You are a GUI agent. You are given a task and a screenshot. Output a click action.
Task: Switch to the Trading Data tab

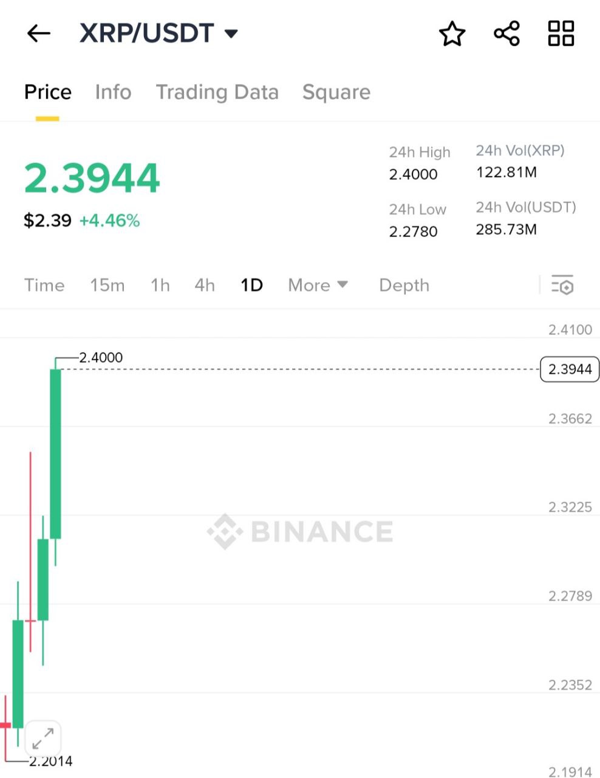tap(217, 92)
